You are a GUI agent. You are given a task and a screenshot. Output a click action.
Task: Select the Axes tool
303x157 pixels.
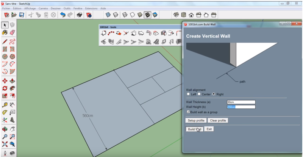[x=5, y=120]
